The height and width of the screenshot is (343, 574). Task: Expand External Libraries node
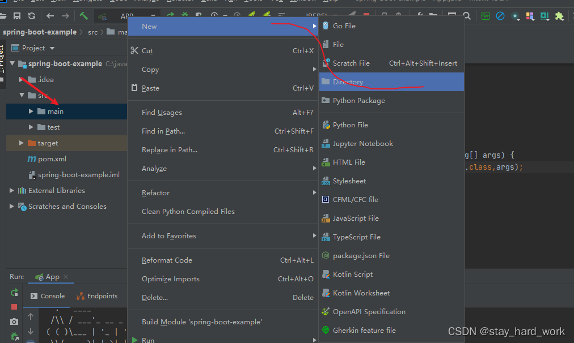point(12,190)
